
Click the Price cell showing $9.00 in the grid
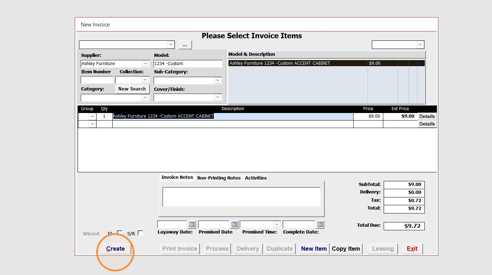(x=368, y=117)
